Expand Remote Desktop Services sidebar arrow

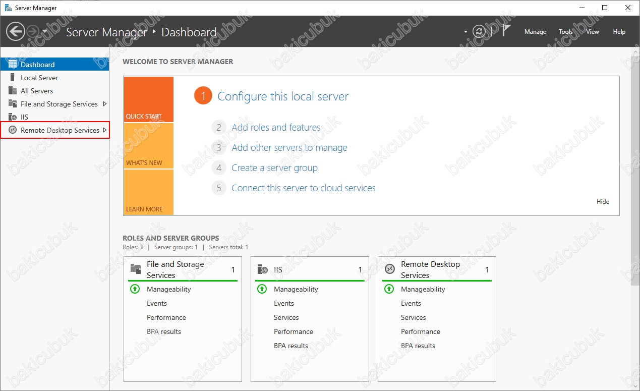point(105,130)
